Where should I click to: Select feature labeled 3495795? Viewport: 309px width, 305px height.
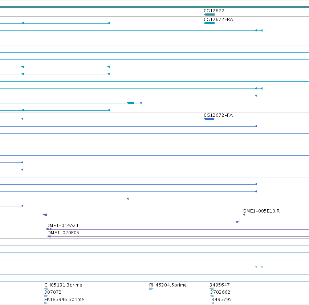click(x=213, y=303)
